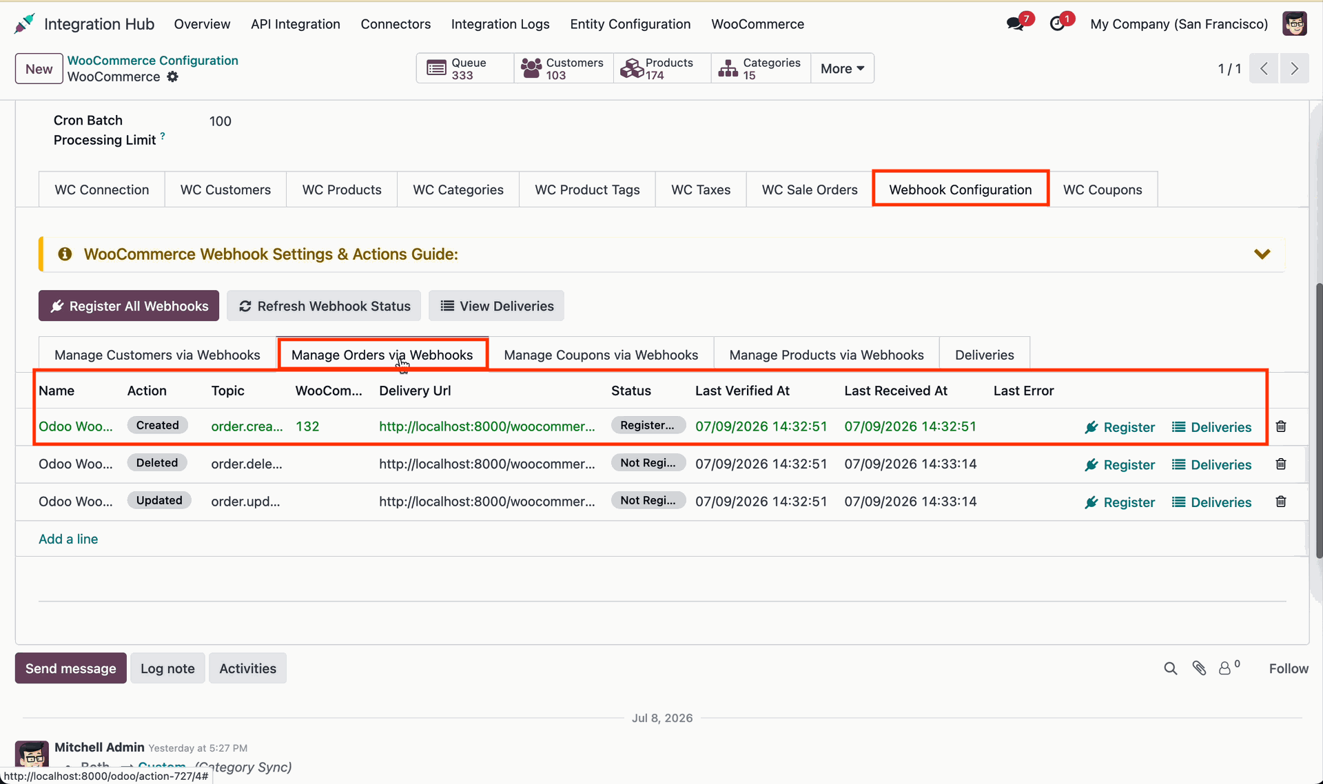Switch to the WC Customers tab
This screenshot has width=1323, height=784.
pyautogui.click(x=225, y=189)
